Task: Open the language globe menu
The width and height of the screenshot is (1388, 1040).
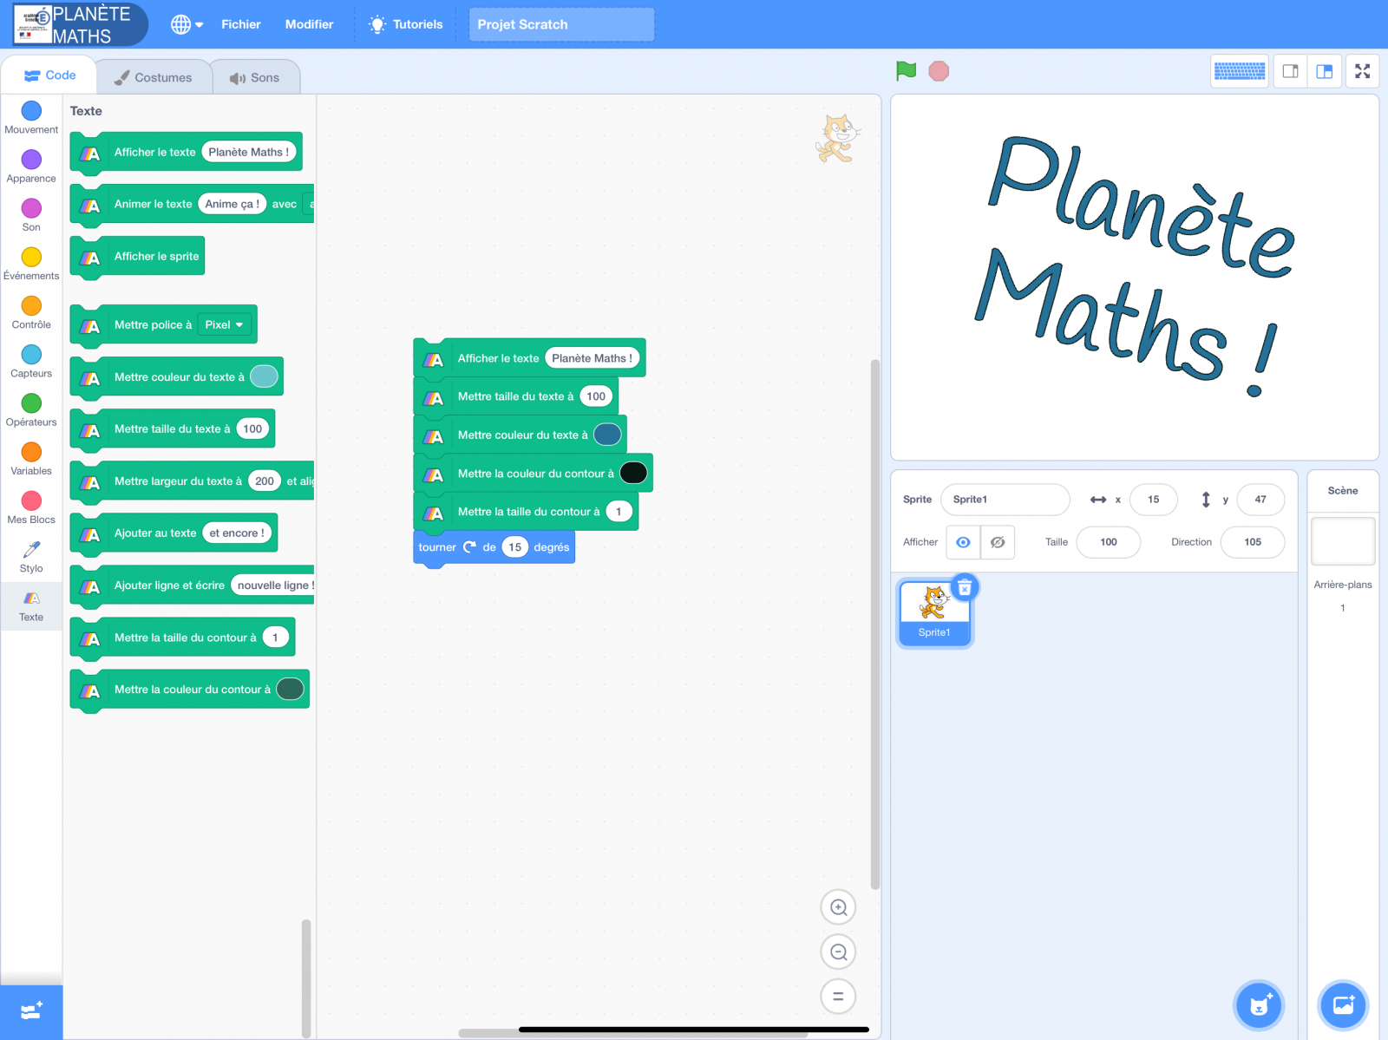Action: [187, 24]
